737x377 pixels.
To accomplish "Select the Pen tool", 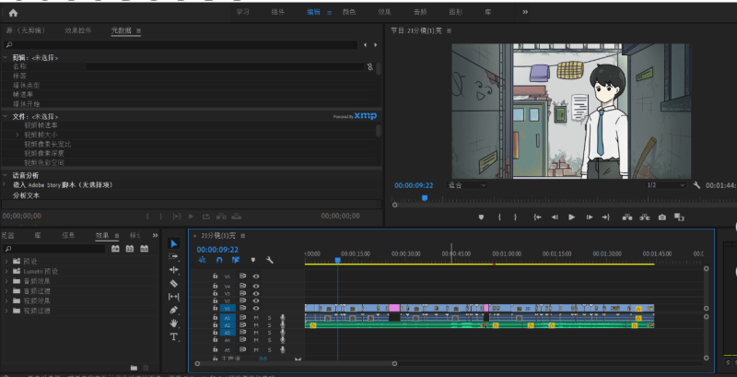I will tap(174, 310).
